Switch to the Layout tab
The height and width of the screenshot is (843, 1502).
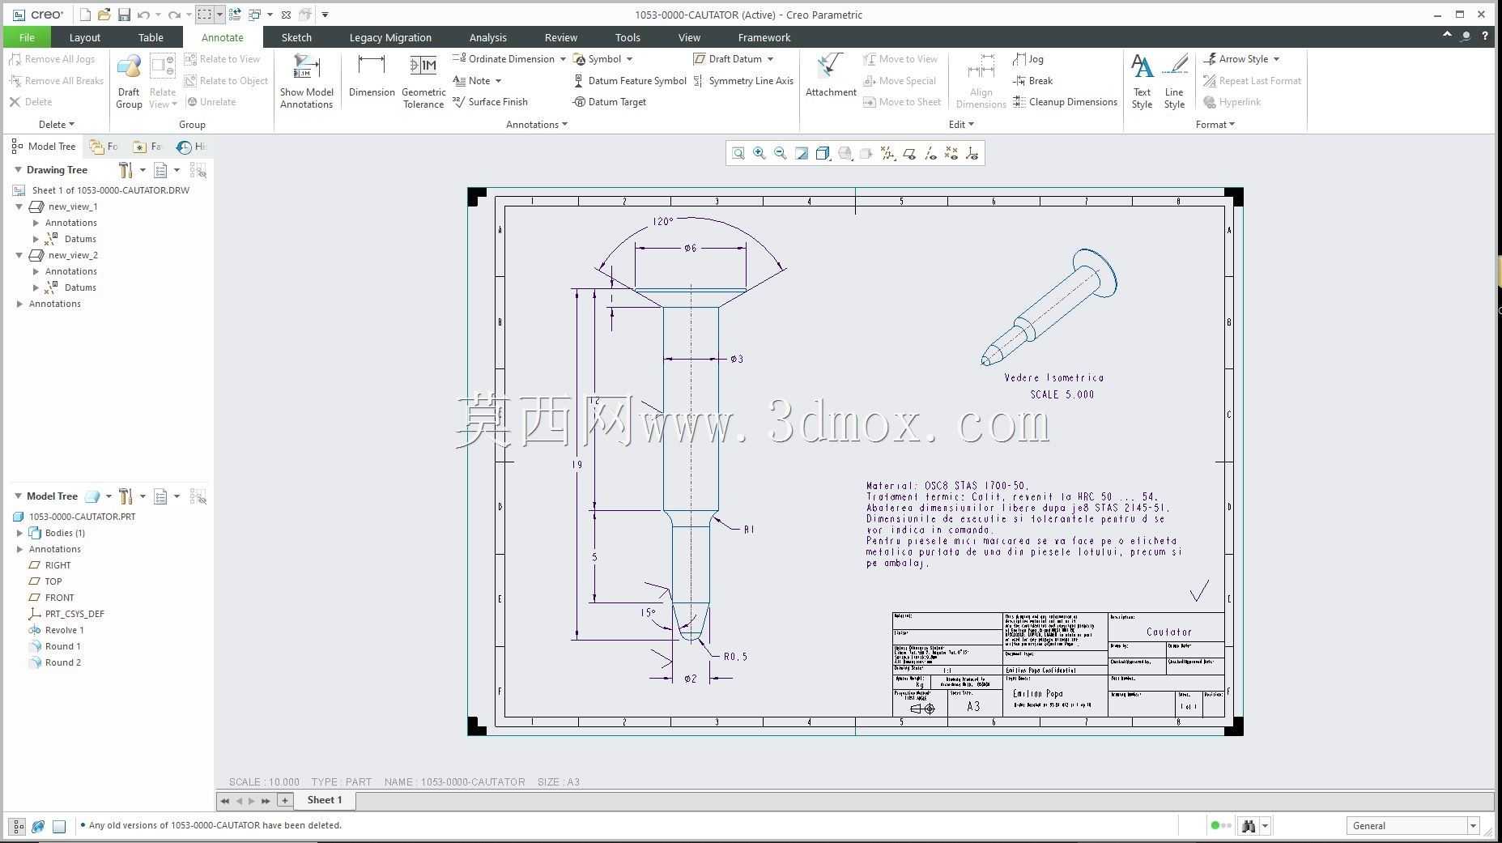point(84,37)
